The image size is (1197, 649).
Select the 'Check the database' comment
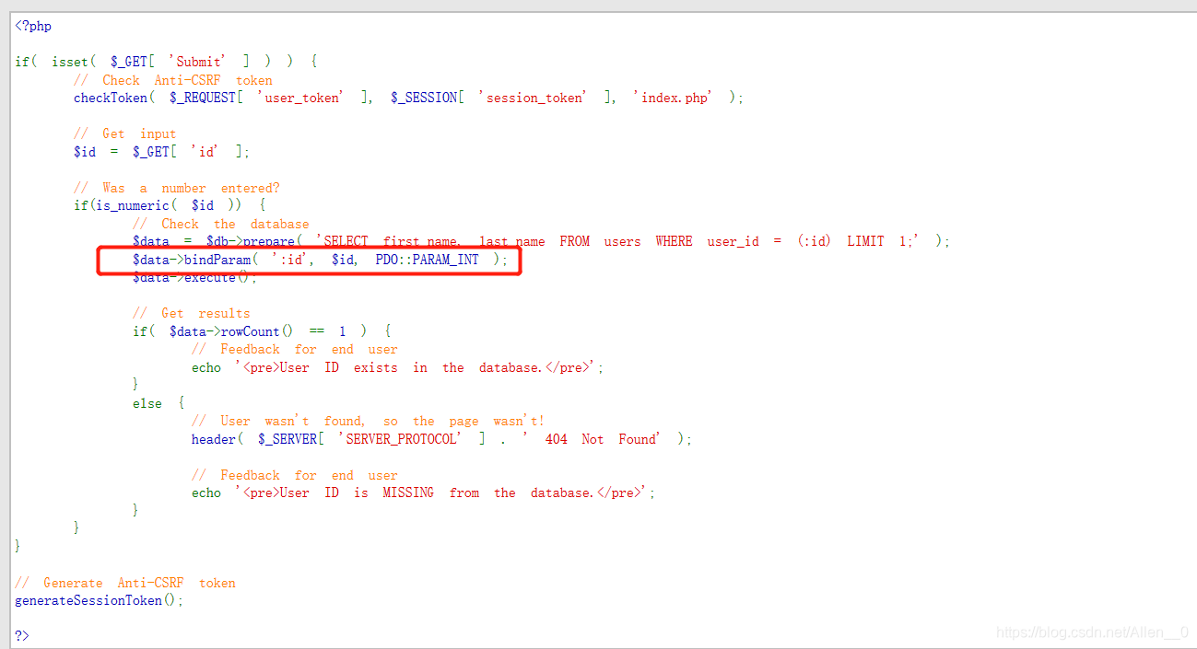pos(221,224)
